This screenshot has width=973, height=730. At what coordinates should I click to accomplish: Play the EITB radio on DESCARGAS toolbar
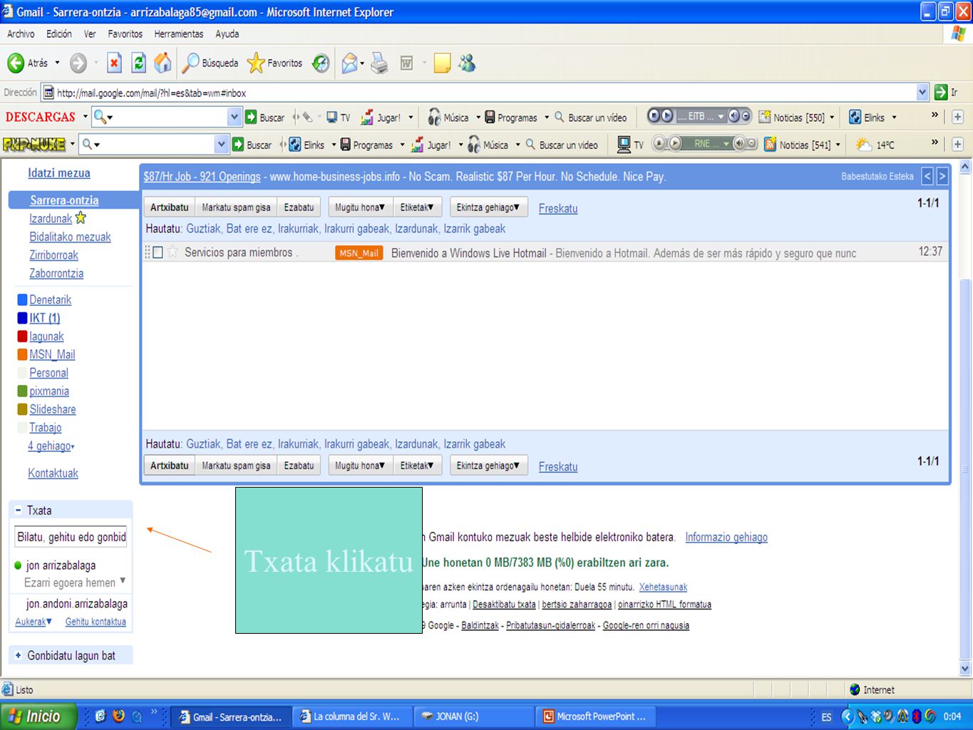(x=667, y=116)
